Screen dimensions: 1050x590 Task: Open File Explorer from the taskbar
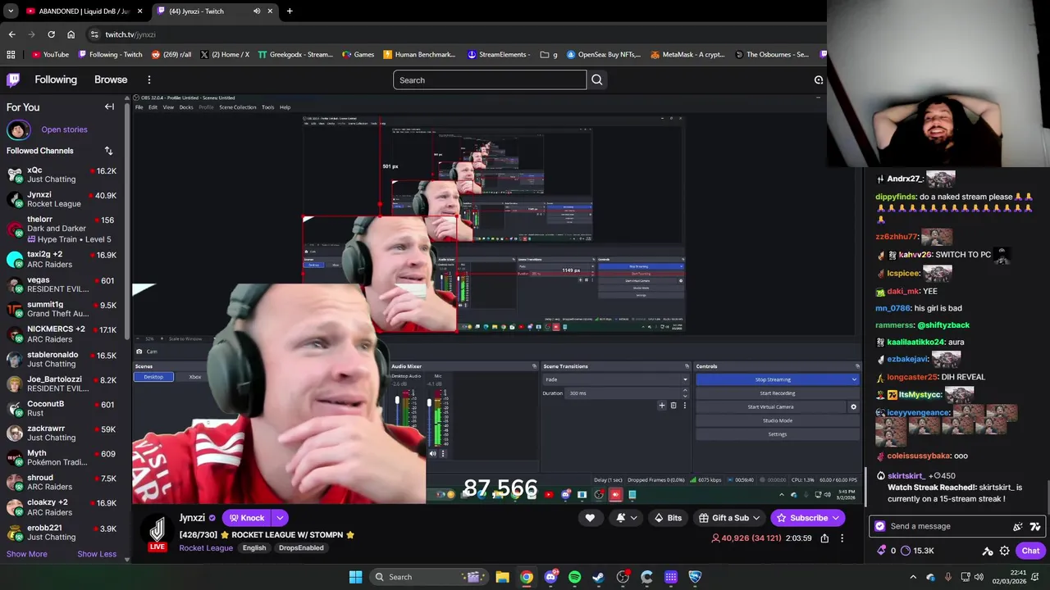[x=502, y=577]
